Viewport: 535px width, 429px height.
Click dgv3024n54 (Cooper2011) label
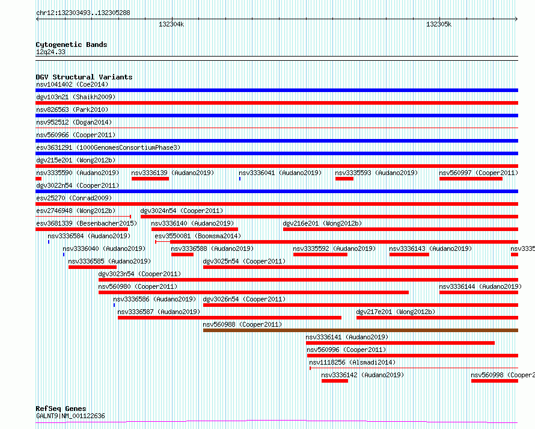(x=182, y=211)
